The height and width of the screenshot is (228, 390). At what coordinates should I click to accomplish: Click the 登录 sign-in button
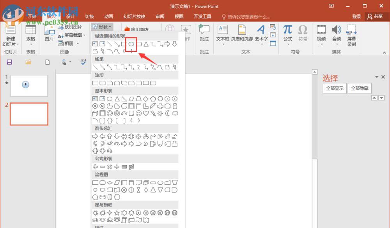coord(356,16)
